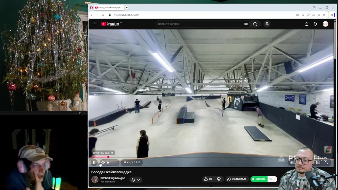338x190 pixels.
Task: Take a snapshot with camera icon
Action: coord(298,15)
